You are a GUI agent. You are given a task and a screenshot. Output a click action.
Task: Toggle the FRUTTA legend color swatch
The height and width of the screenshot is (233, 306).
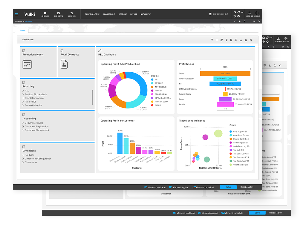152,91
